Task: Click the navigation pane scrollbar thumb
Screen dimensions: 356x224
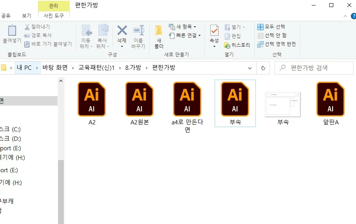Action: [61, 192]
